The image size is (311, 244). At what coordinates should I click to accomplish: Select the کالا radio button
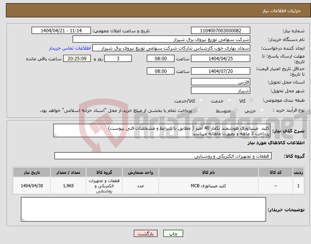click(251, 100)
